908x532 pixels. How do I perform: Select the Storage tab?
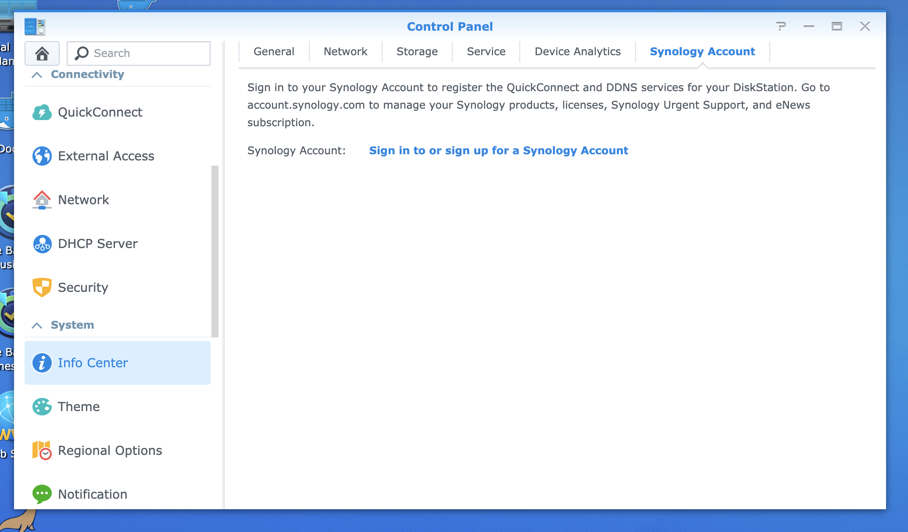[x=417, y=52]
